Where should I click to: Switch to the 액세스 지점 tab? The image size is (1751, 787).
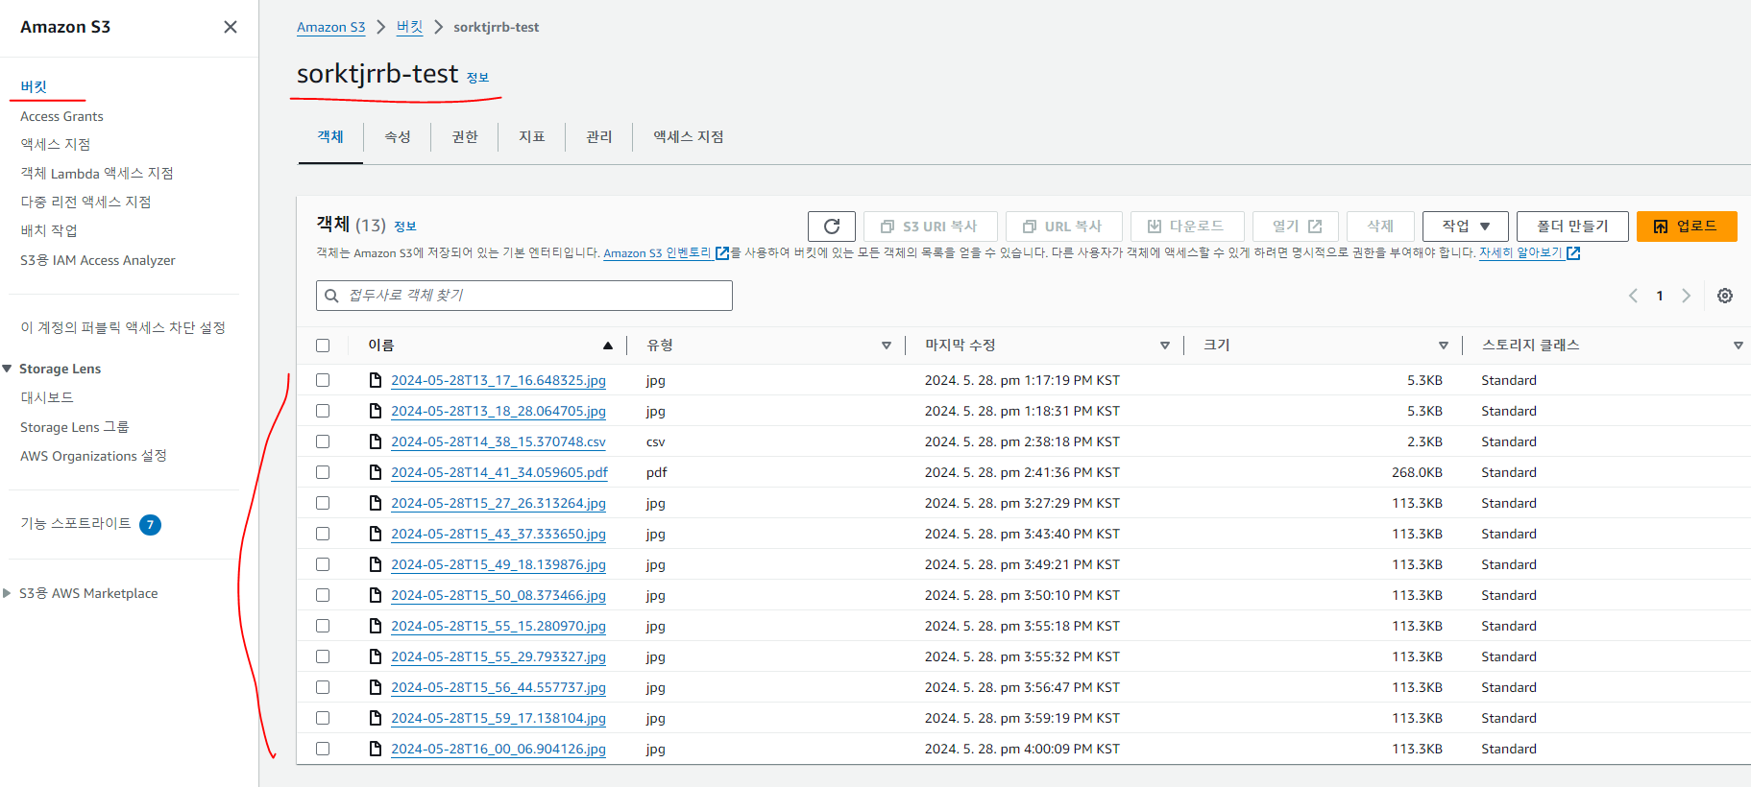[x=689, y=137]
